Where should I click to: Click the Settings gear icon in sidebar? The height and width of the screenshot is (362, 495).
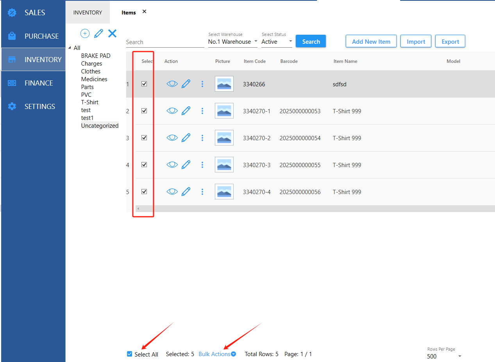[12, 106]
